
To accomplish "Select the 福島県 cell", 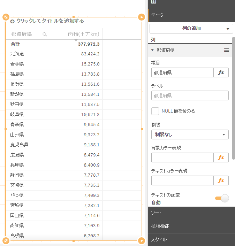I will pos(29,74).
